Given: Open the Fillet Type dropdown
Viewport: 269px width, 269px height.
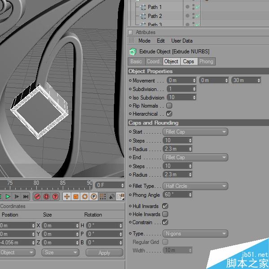Looking at the screenshot, I should click(x=195, y=186).
